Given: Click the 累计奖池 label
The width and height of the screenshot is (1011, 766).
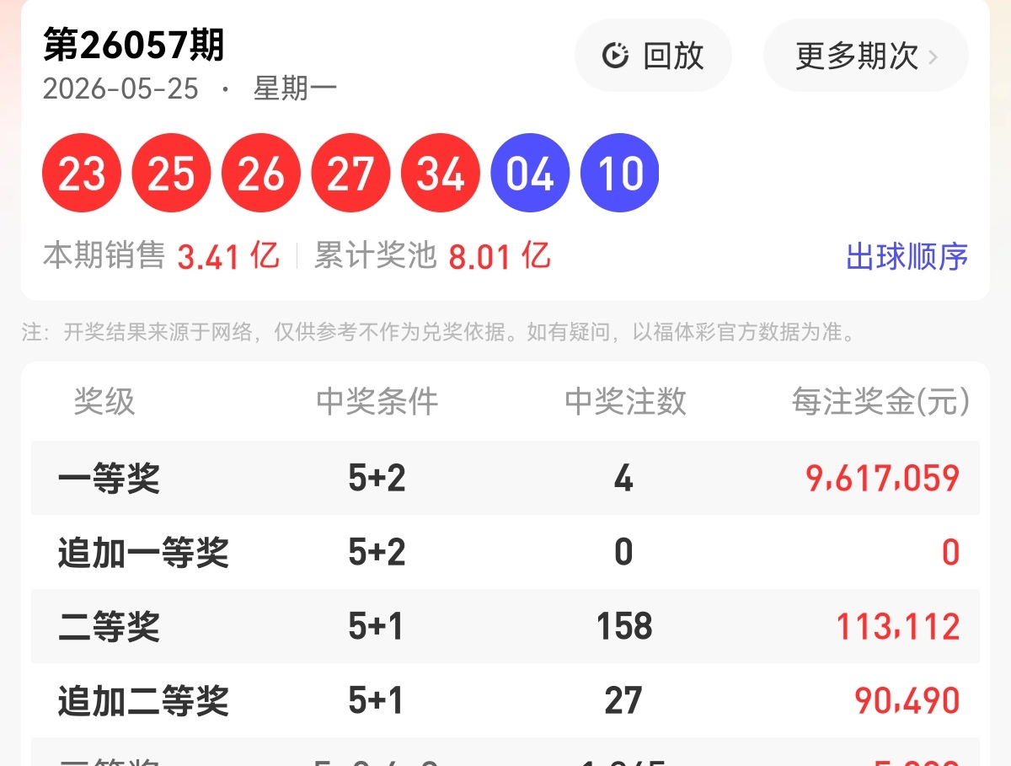Looking at the screenshot, I should (376, 255).
